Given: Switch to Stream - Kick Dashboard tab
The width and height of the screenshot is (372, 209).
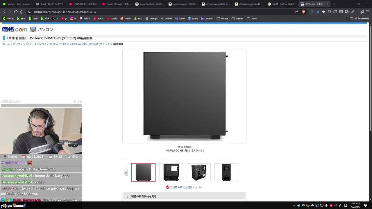Looking at the screenshot, I should point(17,4).
